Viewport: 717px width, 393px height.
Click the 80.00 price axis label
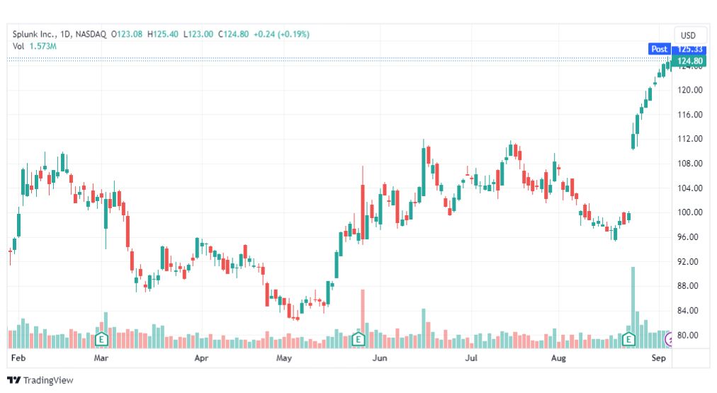click(x=689, y=336)
